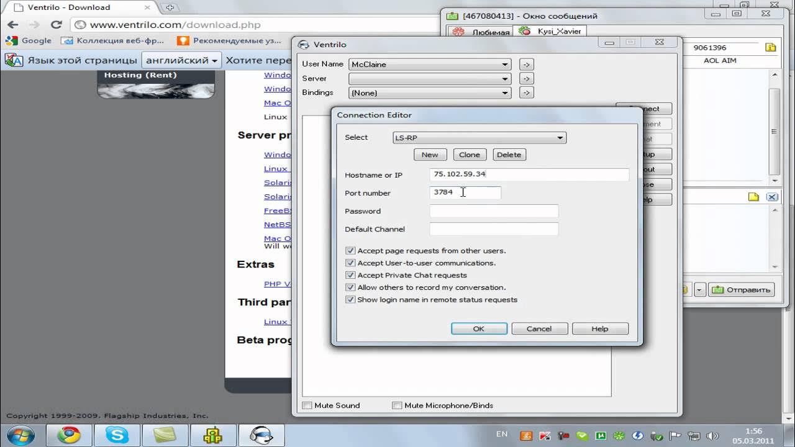Click Server arrow button
The width and height of the screenshot is (795, 447).
[526, 78]
